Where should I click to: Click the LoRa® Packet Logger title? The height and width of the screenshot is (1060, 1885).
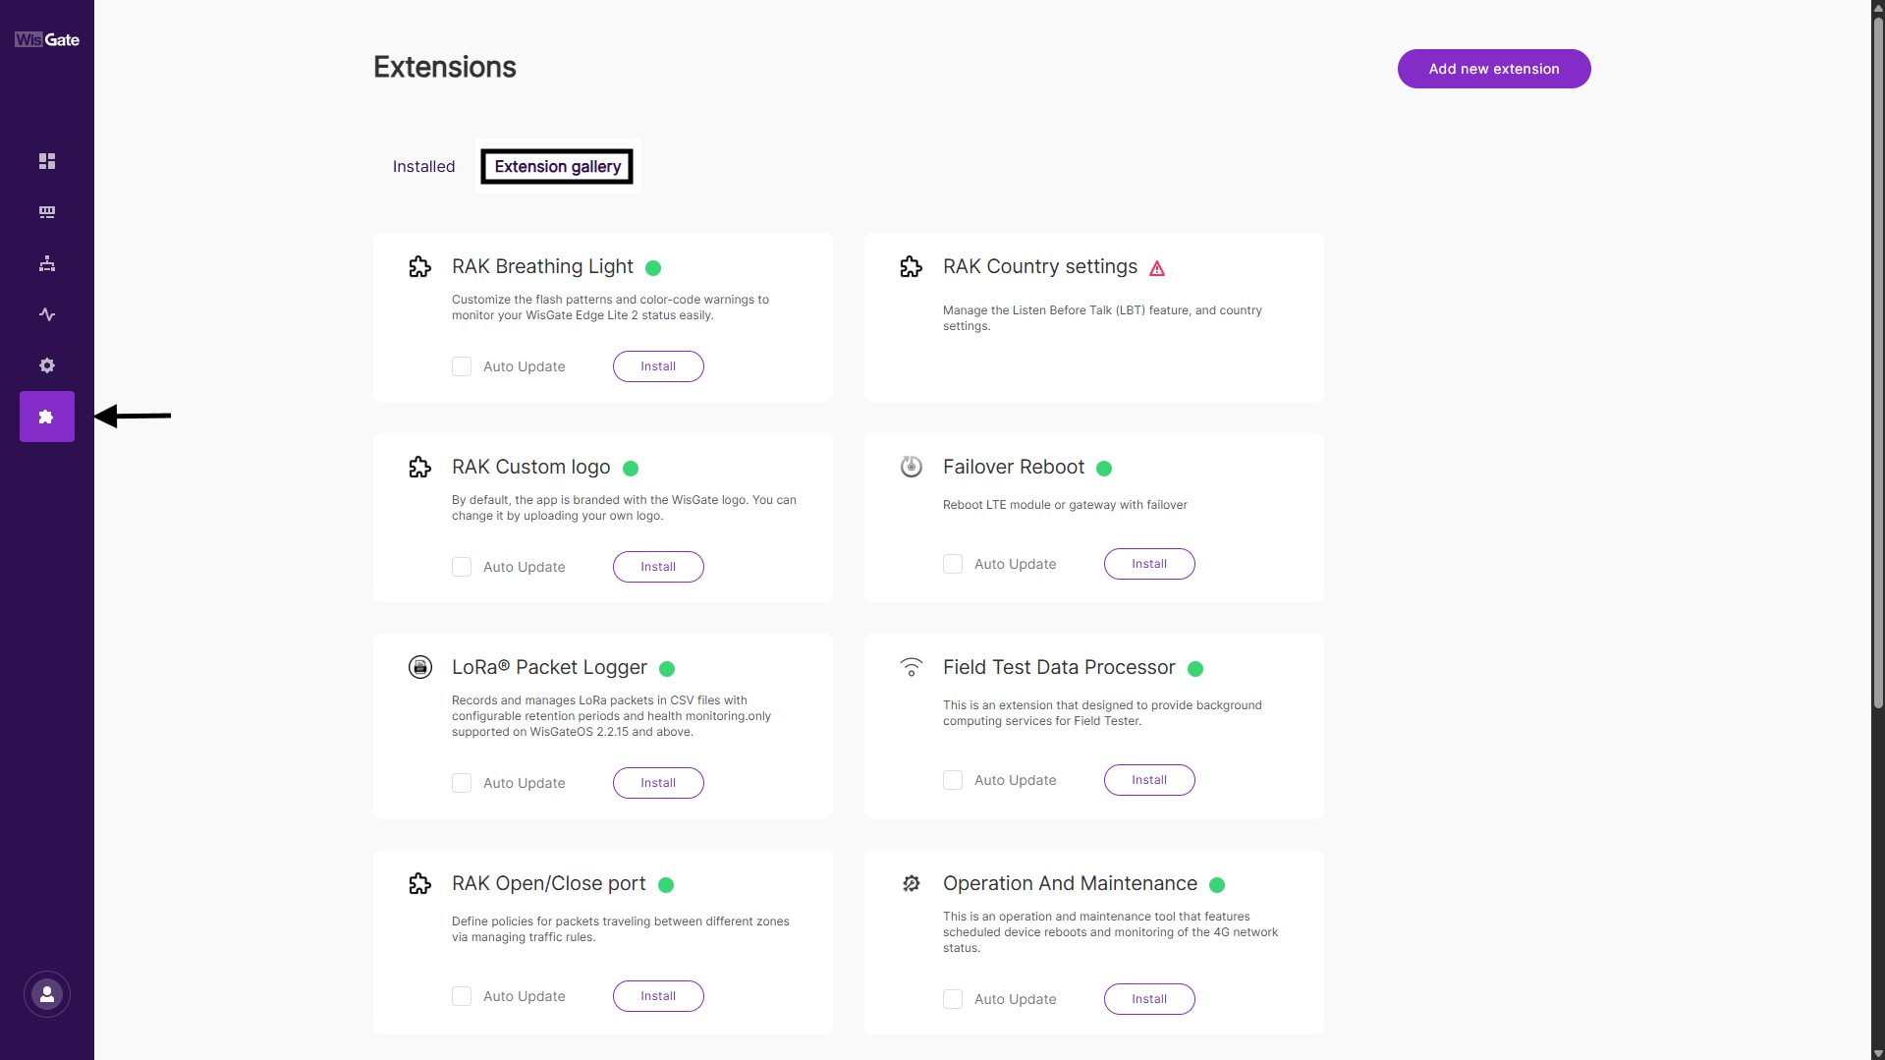(x=549, y=667)
